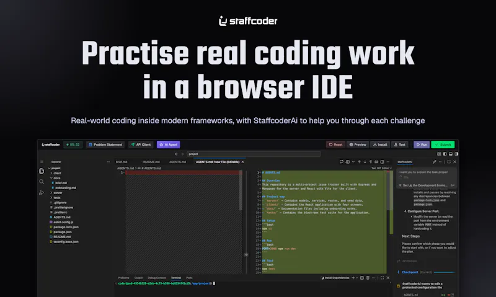Go back with the left navigation arrow

click(177, 154)
